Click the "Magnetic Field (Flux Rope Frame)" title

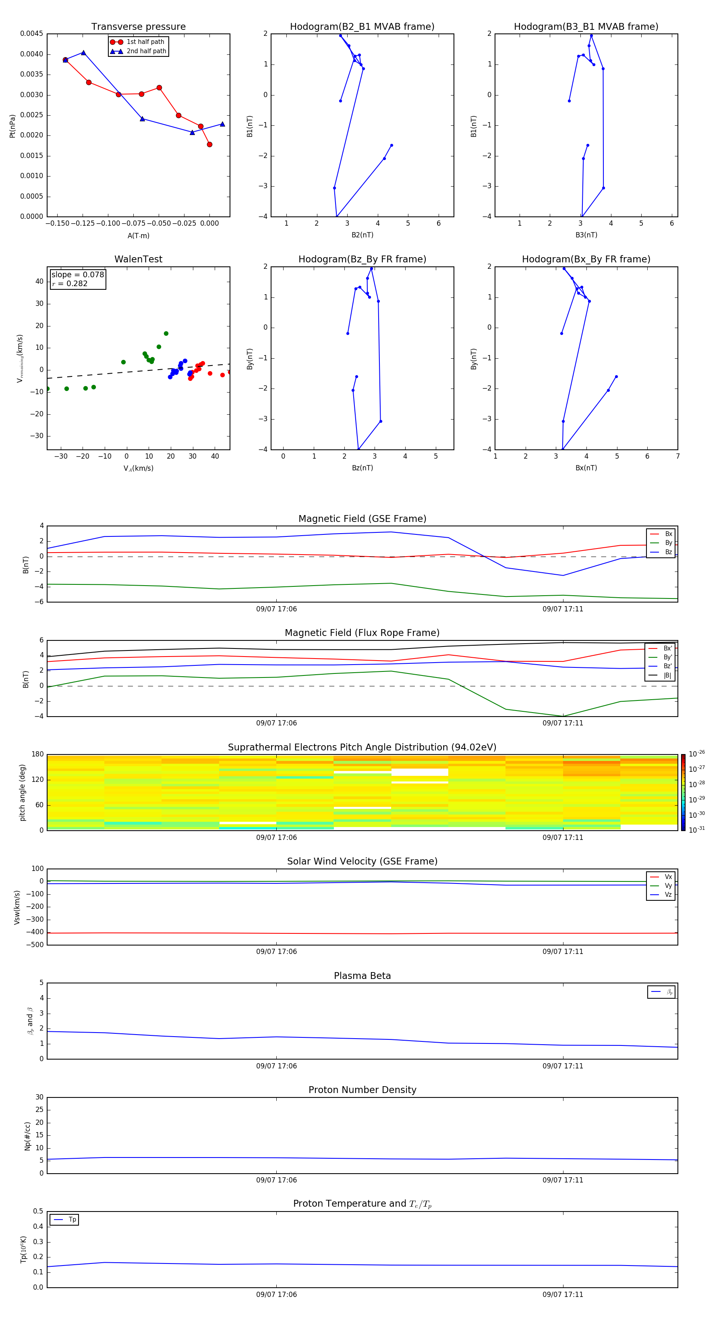pos(362,633)
